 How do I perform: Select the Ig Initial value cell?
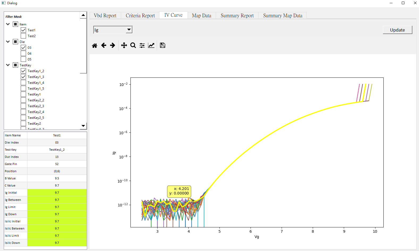coord(57,193)
